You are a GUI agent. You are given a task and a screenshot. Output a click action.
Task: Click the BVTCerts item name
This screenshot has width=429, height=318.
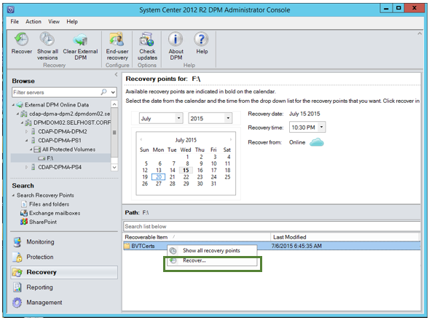click(x=143, y=246)
